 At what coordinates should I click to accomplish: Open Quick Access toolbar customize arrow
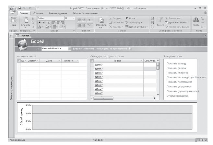(x=38, y=8)
